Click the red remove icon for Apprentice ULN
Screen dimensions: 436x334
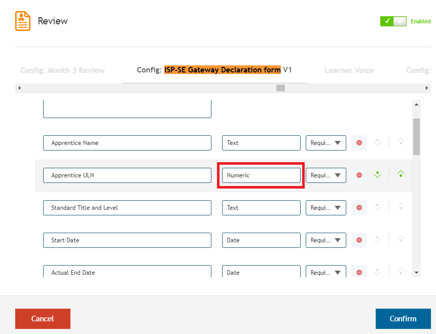click(359, 175)
